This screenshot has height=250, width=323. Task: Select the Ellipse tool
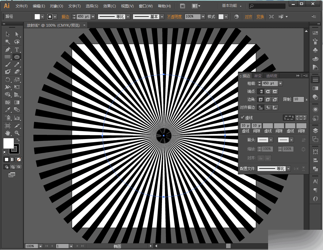coord(17,57)
